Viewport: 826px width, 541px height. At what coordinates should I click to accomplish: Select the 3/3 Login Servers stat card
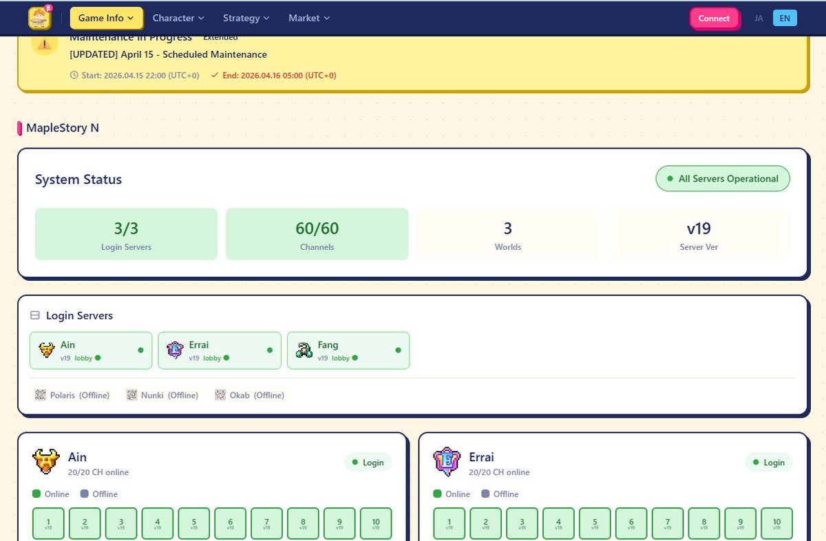tap(126, 235)
